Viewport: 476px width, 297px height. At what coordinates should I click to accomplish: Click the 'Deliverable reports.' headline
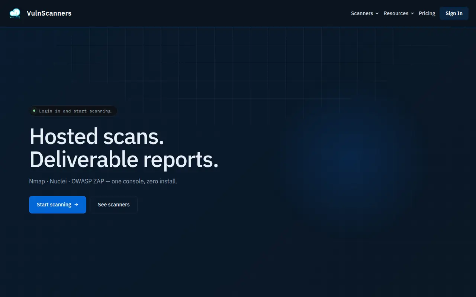(x=124, y=160)
